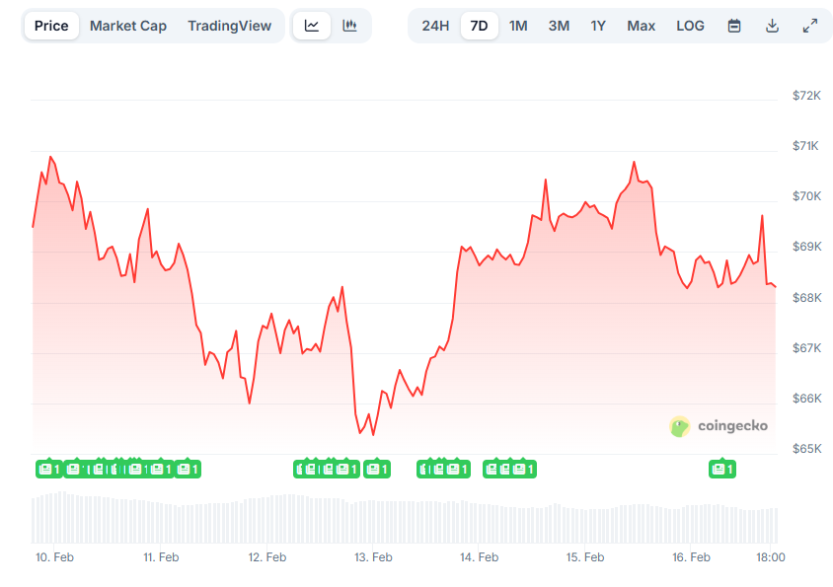Click the CoinGecko logo watermark
Screen dimensions: 833x587
pyautogui.click(x=719, y=426)
